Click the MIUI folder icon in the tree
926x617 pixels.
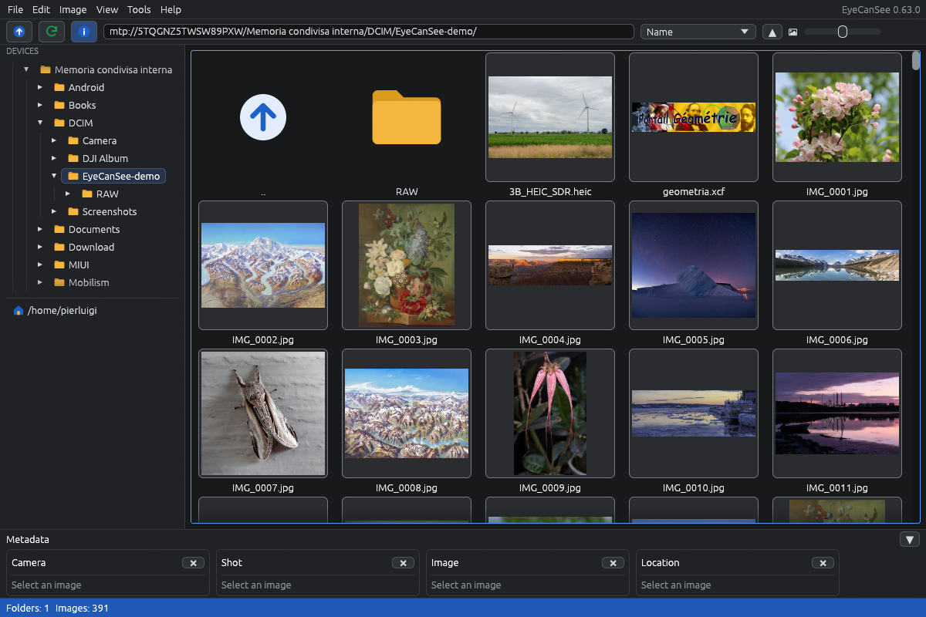click(x=59, y=265)
